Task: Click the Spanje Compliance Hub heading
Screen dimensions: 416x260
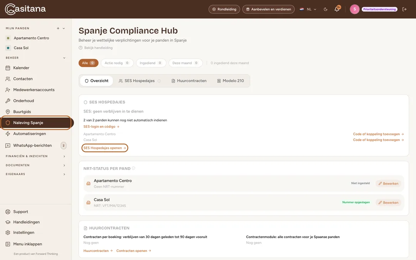Action: click(x=128, y=30)
